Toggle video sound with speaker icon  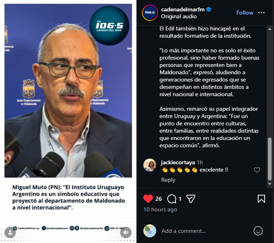click(x=126, y=232)
